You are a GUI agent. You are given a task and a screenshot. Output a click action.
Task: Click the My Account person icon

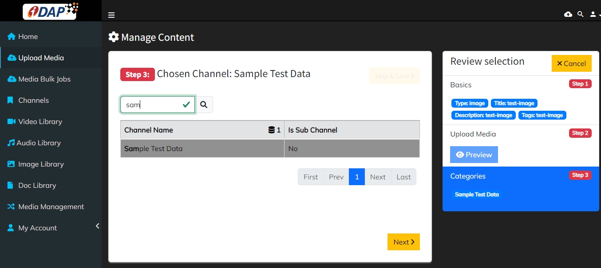[11, 228]
